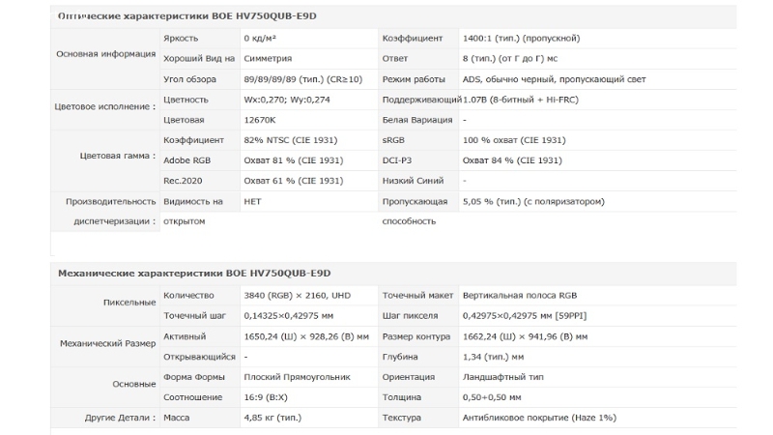
Task: Select the 16:9 aspect ratio cell
Action: tap(266, 397)
